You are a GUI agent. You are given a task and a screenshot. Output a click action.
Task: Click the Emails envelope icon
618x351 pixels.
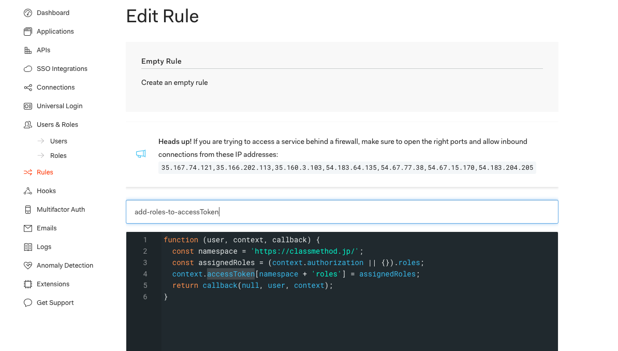coord(27,228)
